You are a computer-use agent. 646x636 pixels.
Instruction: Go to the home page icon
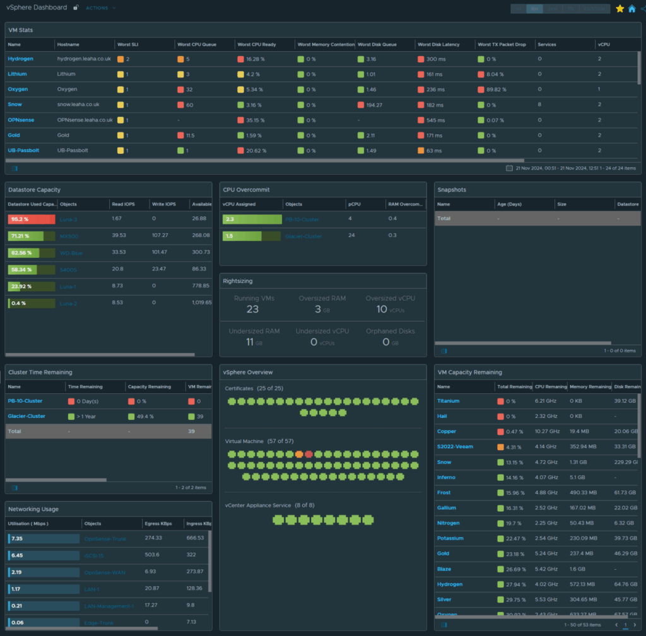[632, 9]
